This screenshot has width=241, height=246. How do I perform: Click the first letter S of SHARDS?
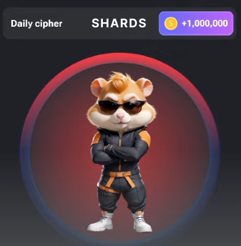click(x=95, y=23)
